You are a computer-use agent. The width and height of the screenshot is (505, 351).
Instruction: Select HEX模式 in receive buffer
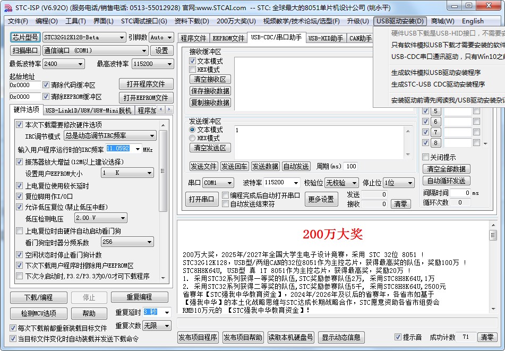coord(193,70)
